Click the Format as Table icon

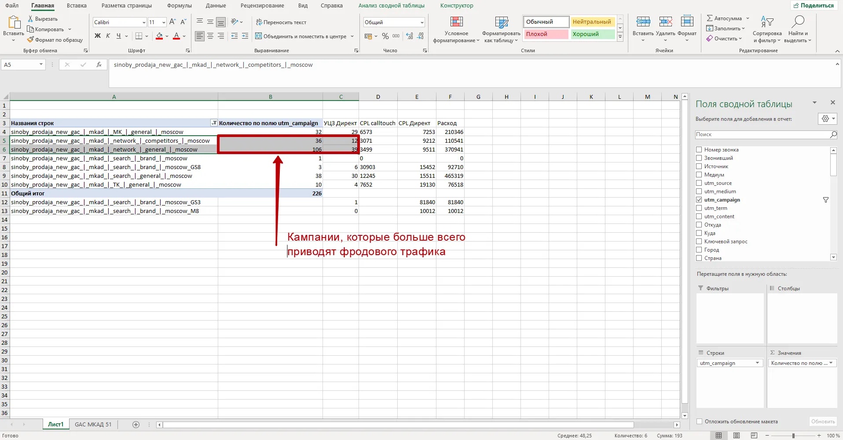(501, 30)
